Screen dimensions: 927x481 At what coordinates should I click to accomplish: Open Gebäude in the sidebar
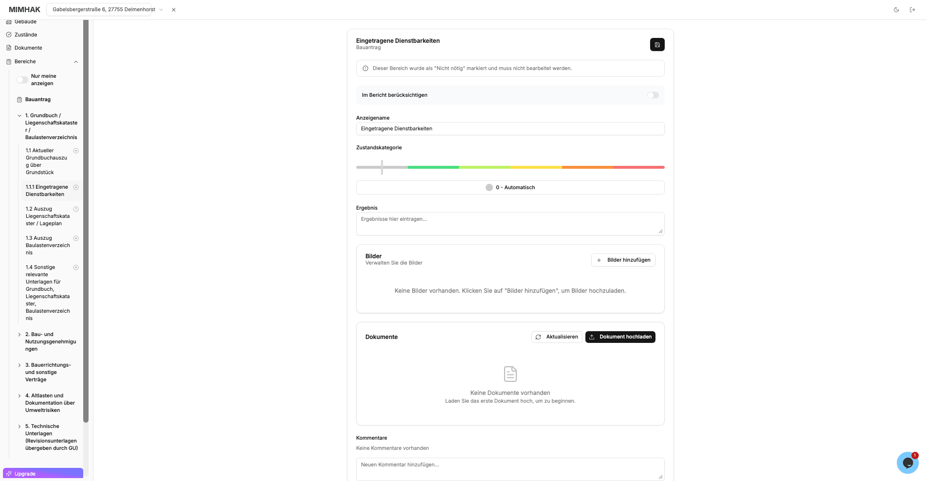[x=25, y=22]
